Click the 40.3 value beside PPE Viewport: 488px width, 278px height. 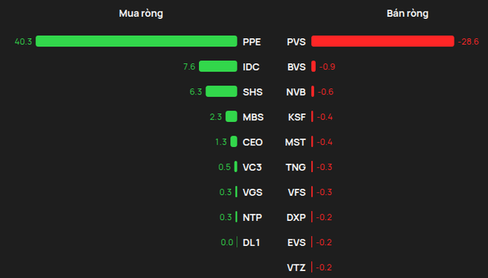pos(24,42)
